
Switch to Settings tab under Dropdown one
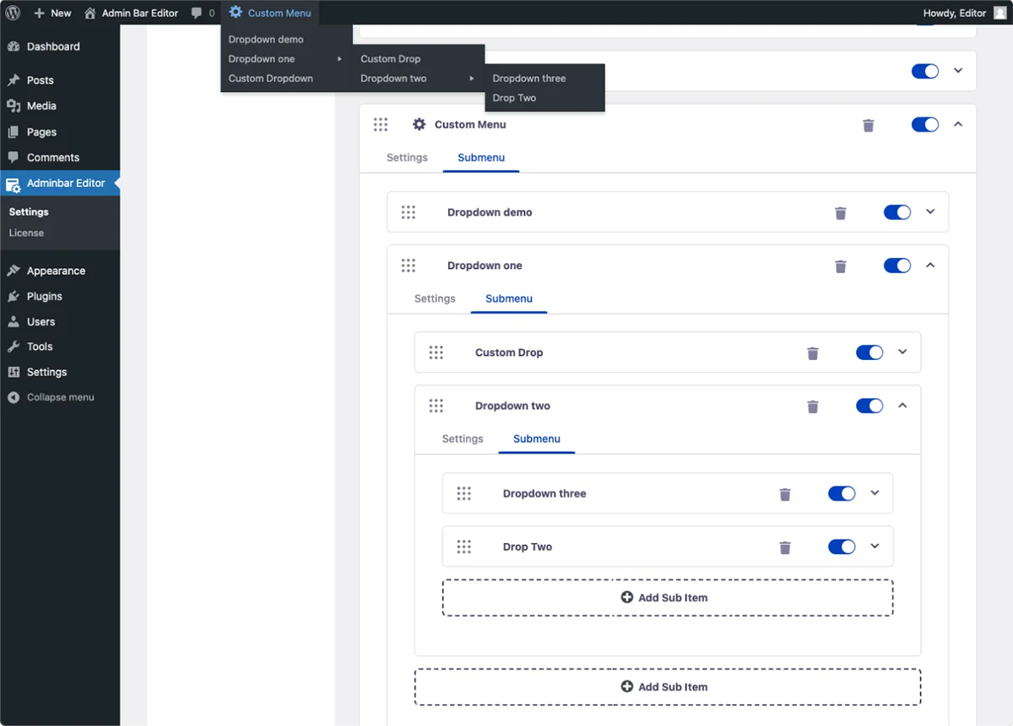click(x=435, y=298)
